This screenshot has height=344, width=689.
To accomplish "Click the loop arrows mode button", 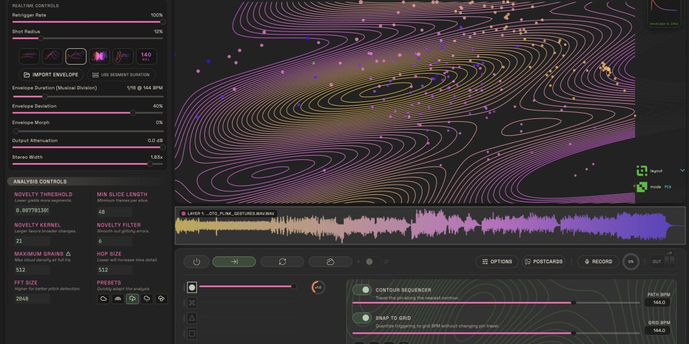I will pyautogui.click(x=282, y=261).
